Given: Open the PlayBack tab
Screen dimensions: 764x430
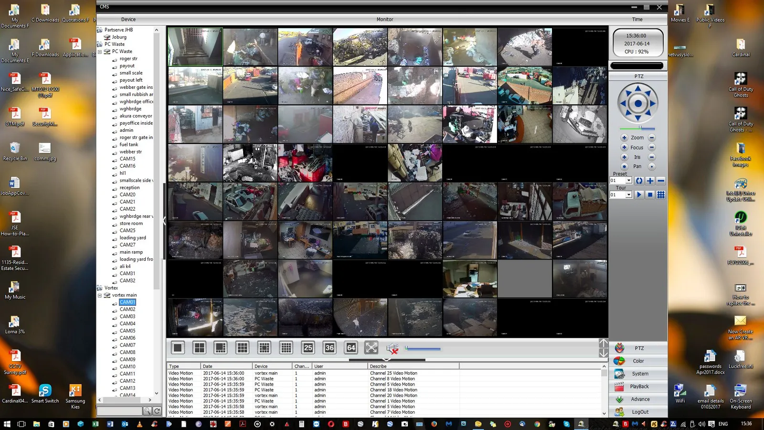Looking at the screenshot, I should (x=638, y=387).
